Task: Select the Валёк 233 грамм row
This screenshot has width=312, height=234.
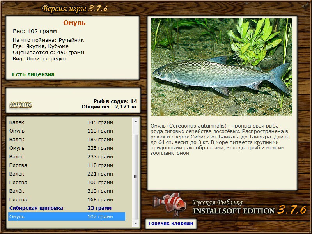Action: point(67,157)
